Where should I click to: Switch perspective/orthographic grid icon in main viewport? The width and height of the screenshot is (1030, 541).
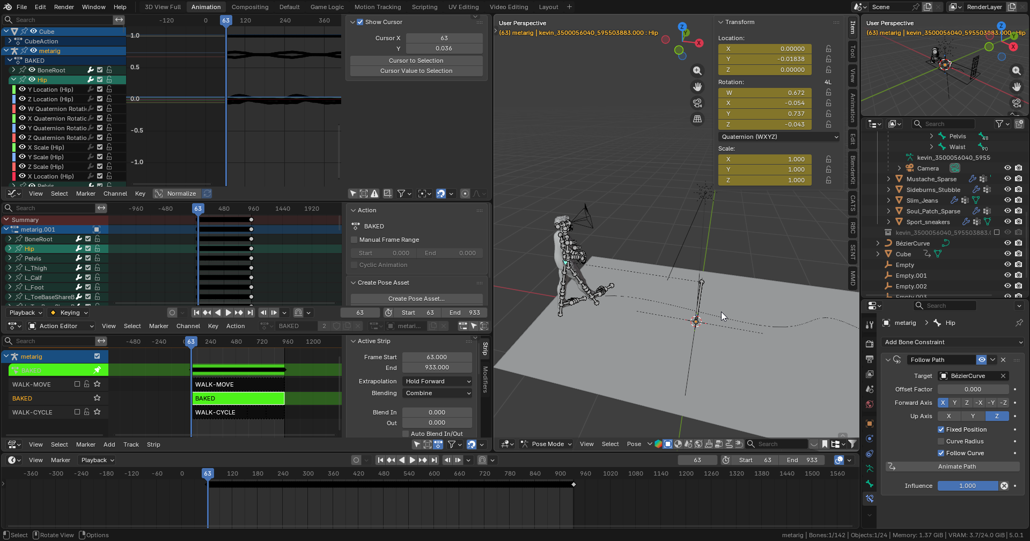click(697, 119)
